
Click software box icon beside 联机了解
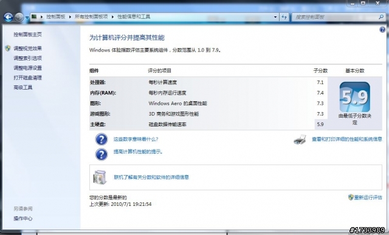click(x=100, y=177)
